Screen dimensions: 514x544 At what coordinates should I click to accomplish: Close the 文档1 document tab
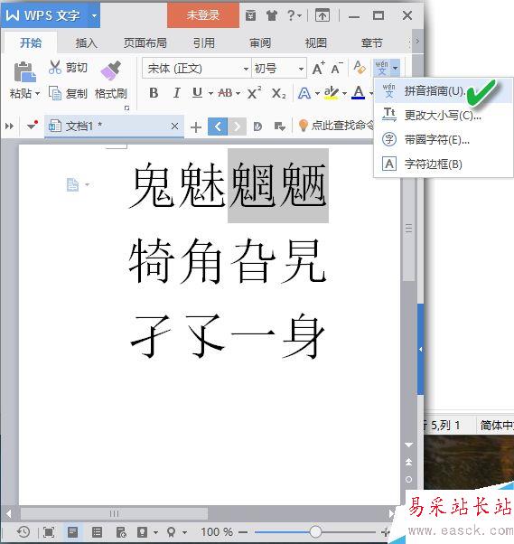(x=174, y=126)
